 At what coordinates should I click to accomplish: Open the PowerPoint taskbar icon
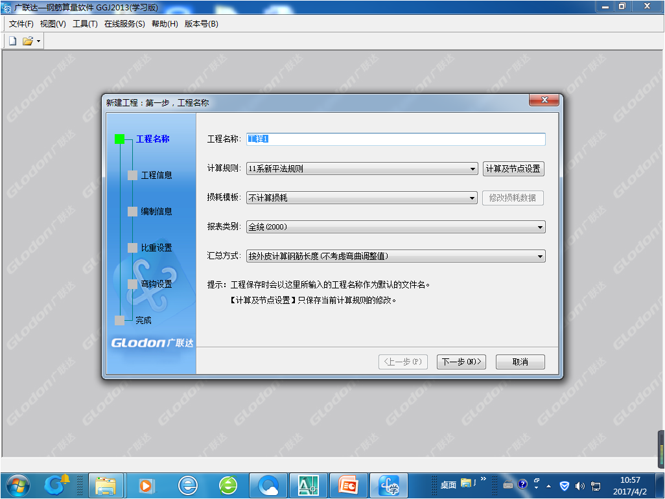(349, 486)
